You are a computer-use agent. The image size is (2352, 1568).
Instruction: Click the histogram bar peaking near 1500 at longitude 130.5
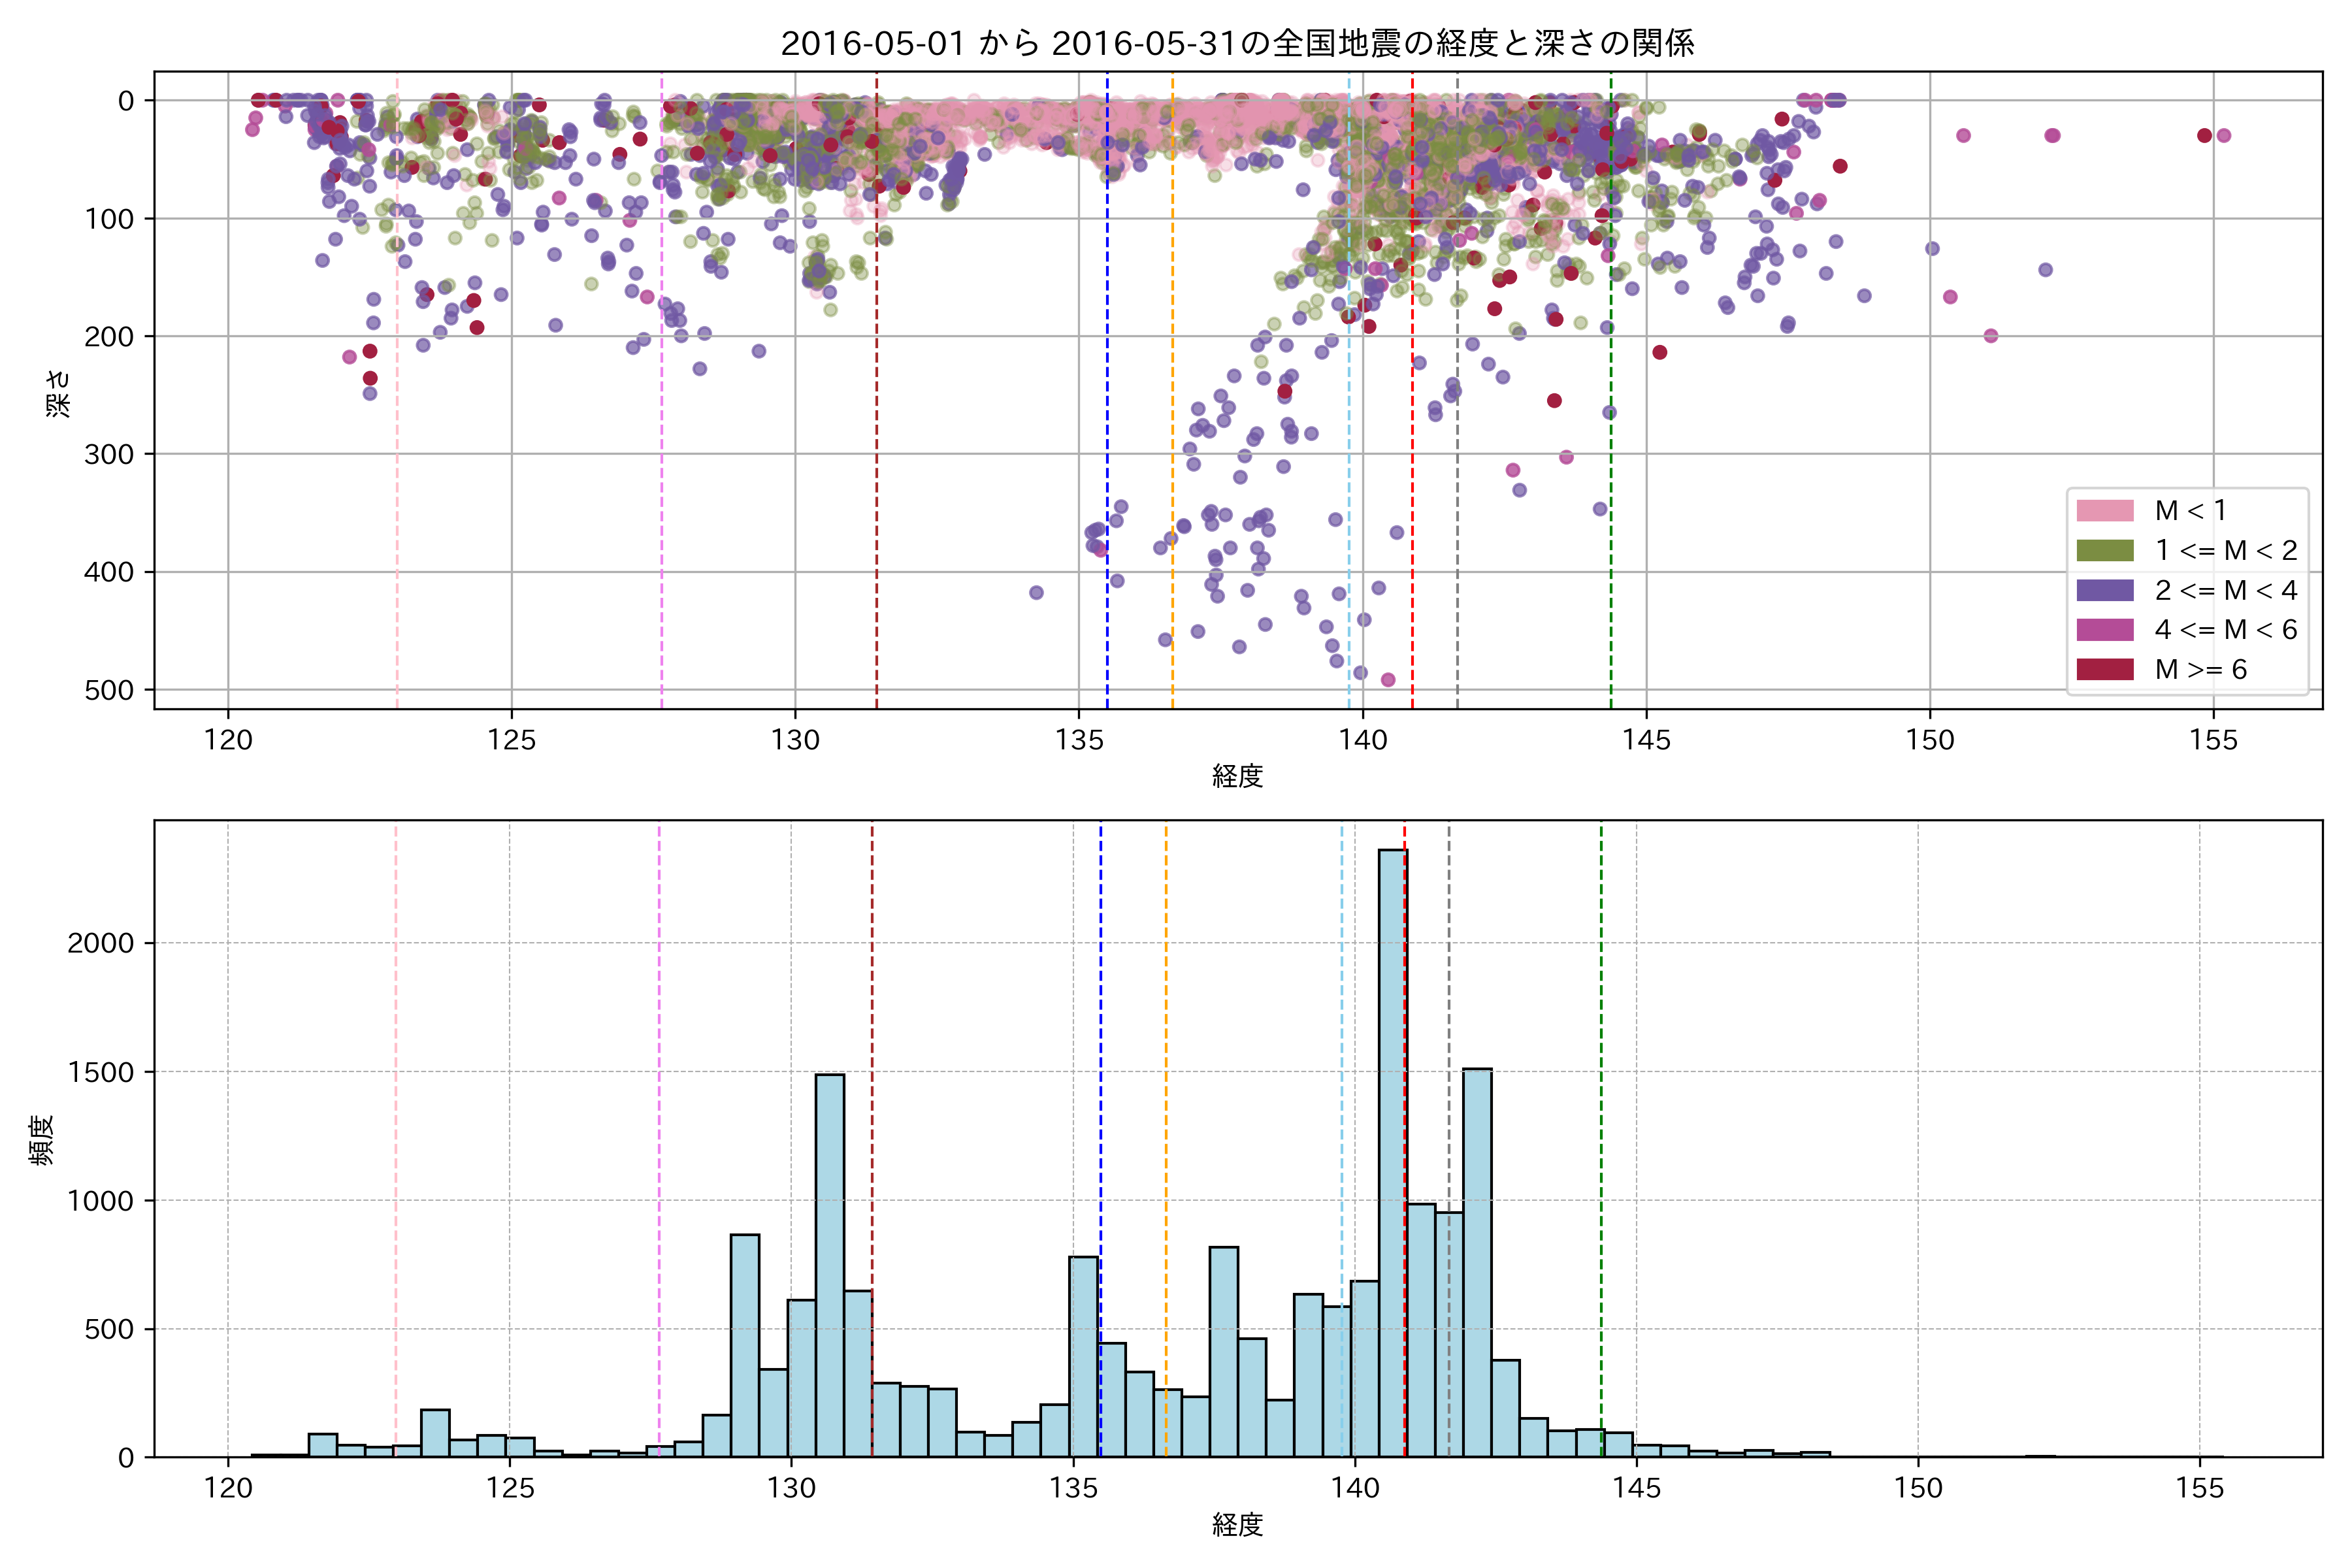(829, 1265)
